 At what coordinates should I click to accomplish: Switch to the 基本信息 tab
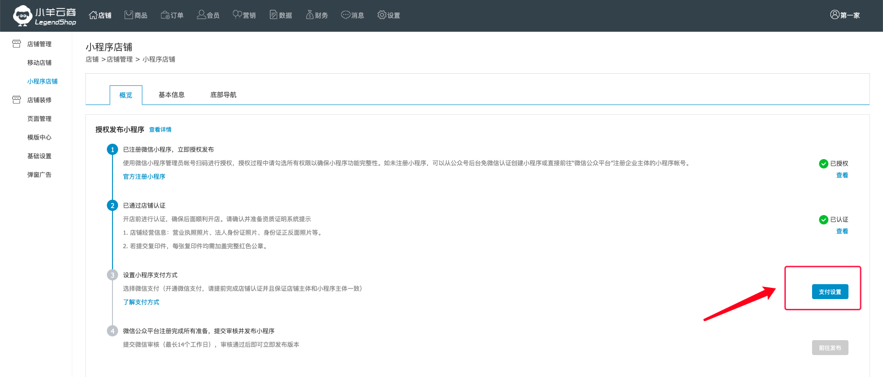tap(171, 95)
